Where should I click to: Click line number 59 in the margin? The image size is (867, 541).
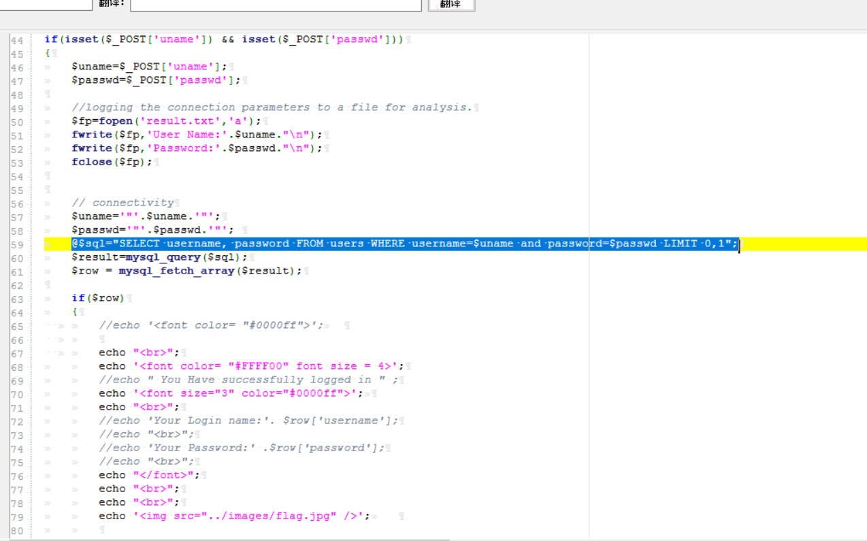tap(17, 244)
